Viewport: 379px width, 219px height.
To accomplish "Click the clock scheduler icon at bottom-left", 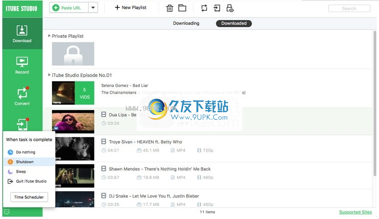I will pos(7,212).
